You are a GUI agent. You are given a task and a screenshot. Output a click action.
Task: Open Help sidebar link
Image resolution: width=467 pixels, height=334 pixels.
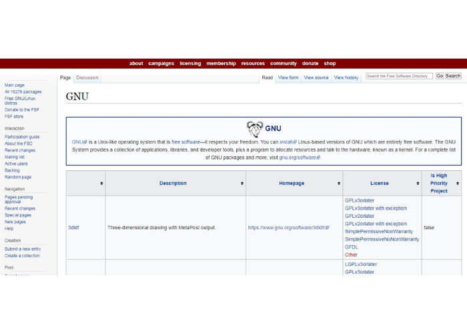[x=9, y=228]
